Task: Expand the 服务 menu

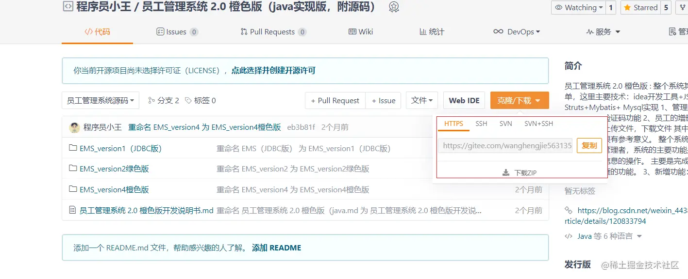Action: coord(604,31)
